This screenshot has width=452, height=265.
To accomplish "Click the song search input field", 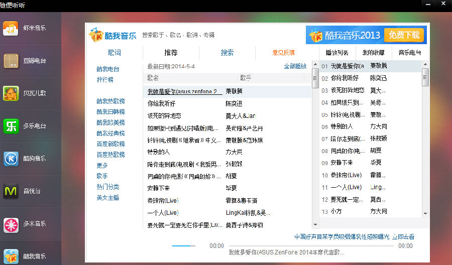I will (x=178, y=35).
